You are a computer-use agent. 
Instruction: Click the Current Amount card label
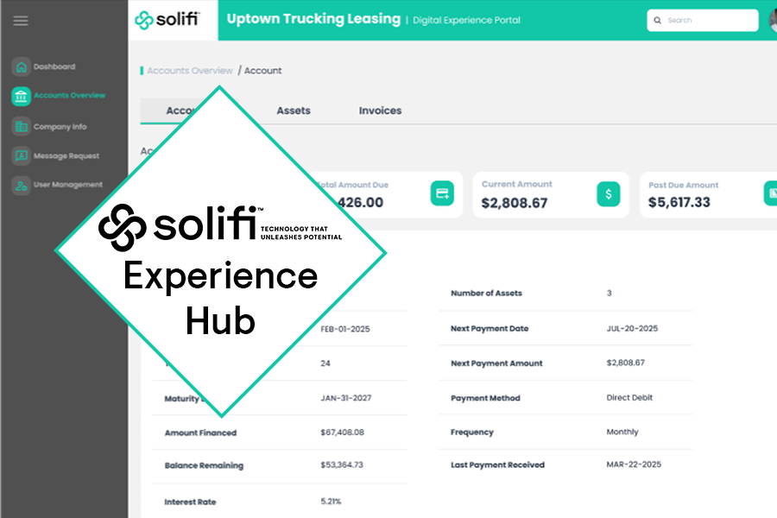pyautogui.click(x=517, y=185)
